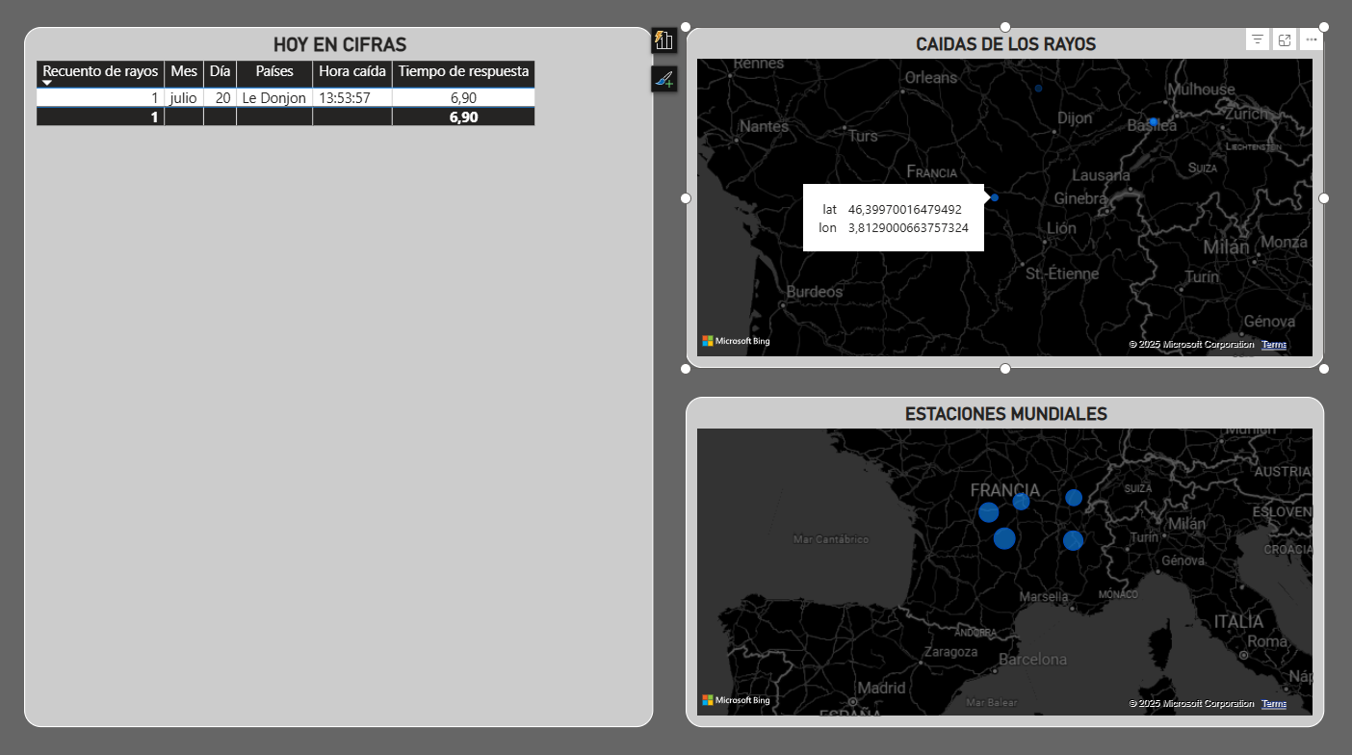Viewport: 1352px width, 755px height.
Task: Click the 'Barcelona' label on the stations map
Action: pos(1032,660)
